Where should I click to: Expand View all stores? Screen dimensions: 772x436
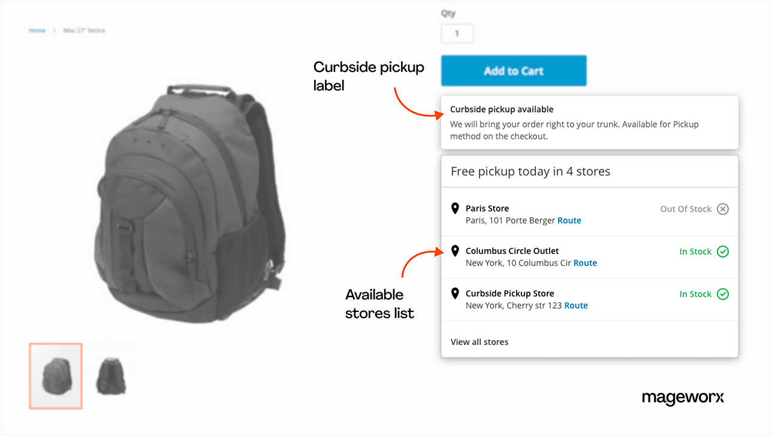[x=479, y=342]
